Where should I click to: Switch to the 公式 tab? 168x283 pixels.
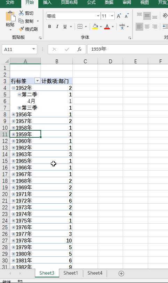91,2
